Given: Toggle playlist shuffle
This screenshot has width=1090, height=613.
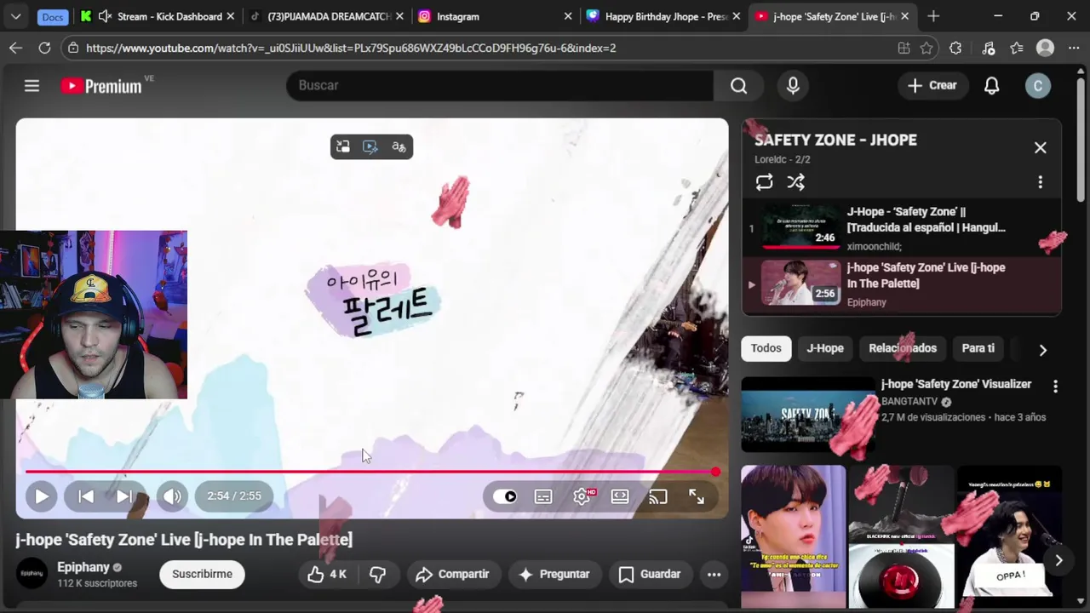Looking at the screenshot, I should coord(795,182).
